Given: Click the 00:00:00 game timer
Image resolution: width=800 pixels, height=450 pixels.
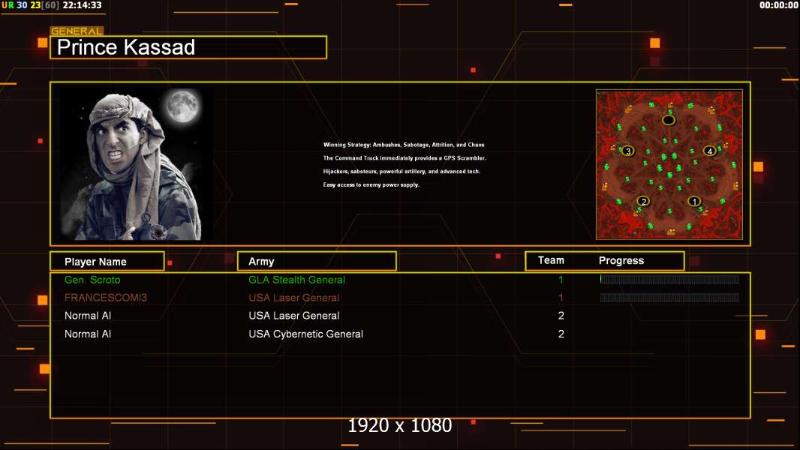Looking at the screenshot, I should (778, 5).
